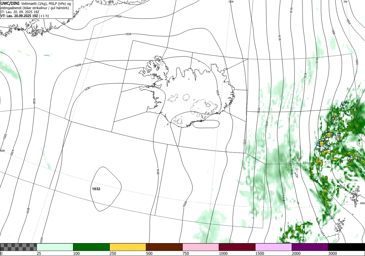Click the dark purple 2000–3000 legend swatch
The height and width of the screenshot is (256, 365).
[310, 247]
